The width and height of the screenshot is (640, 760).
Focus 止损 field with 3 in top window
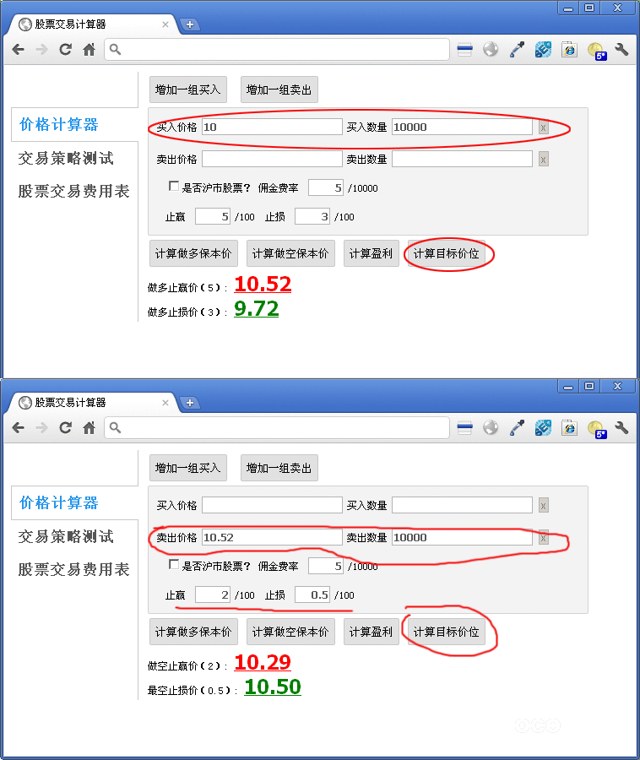312,217
